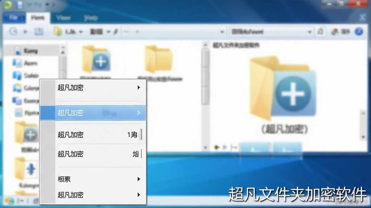Viewport: 371px width, 208px height.
Task: Expand submenu arrow of bottom 超凡加密 entry
Action: point(139,195)
